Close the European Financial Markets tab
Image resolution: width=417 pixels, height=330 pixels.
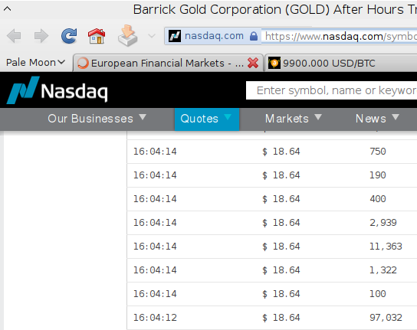coord(253,64)
